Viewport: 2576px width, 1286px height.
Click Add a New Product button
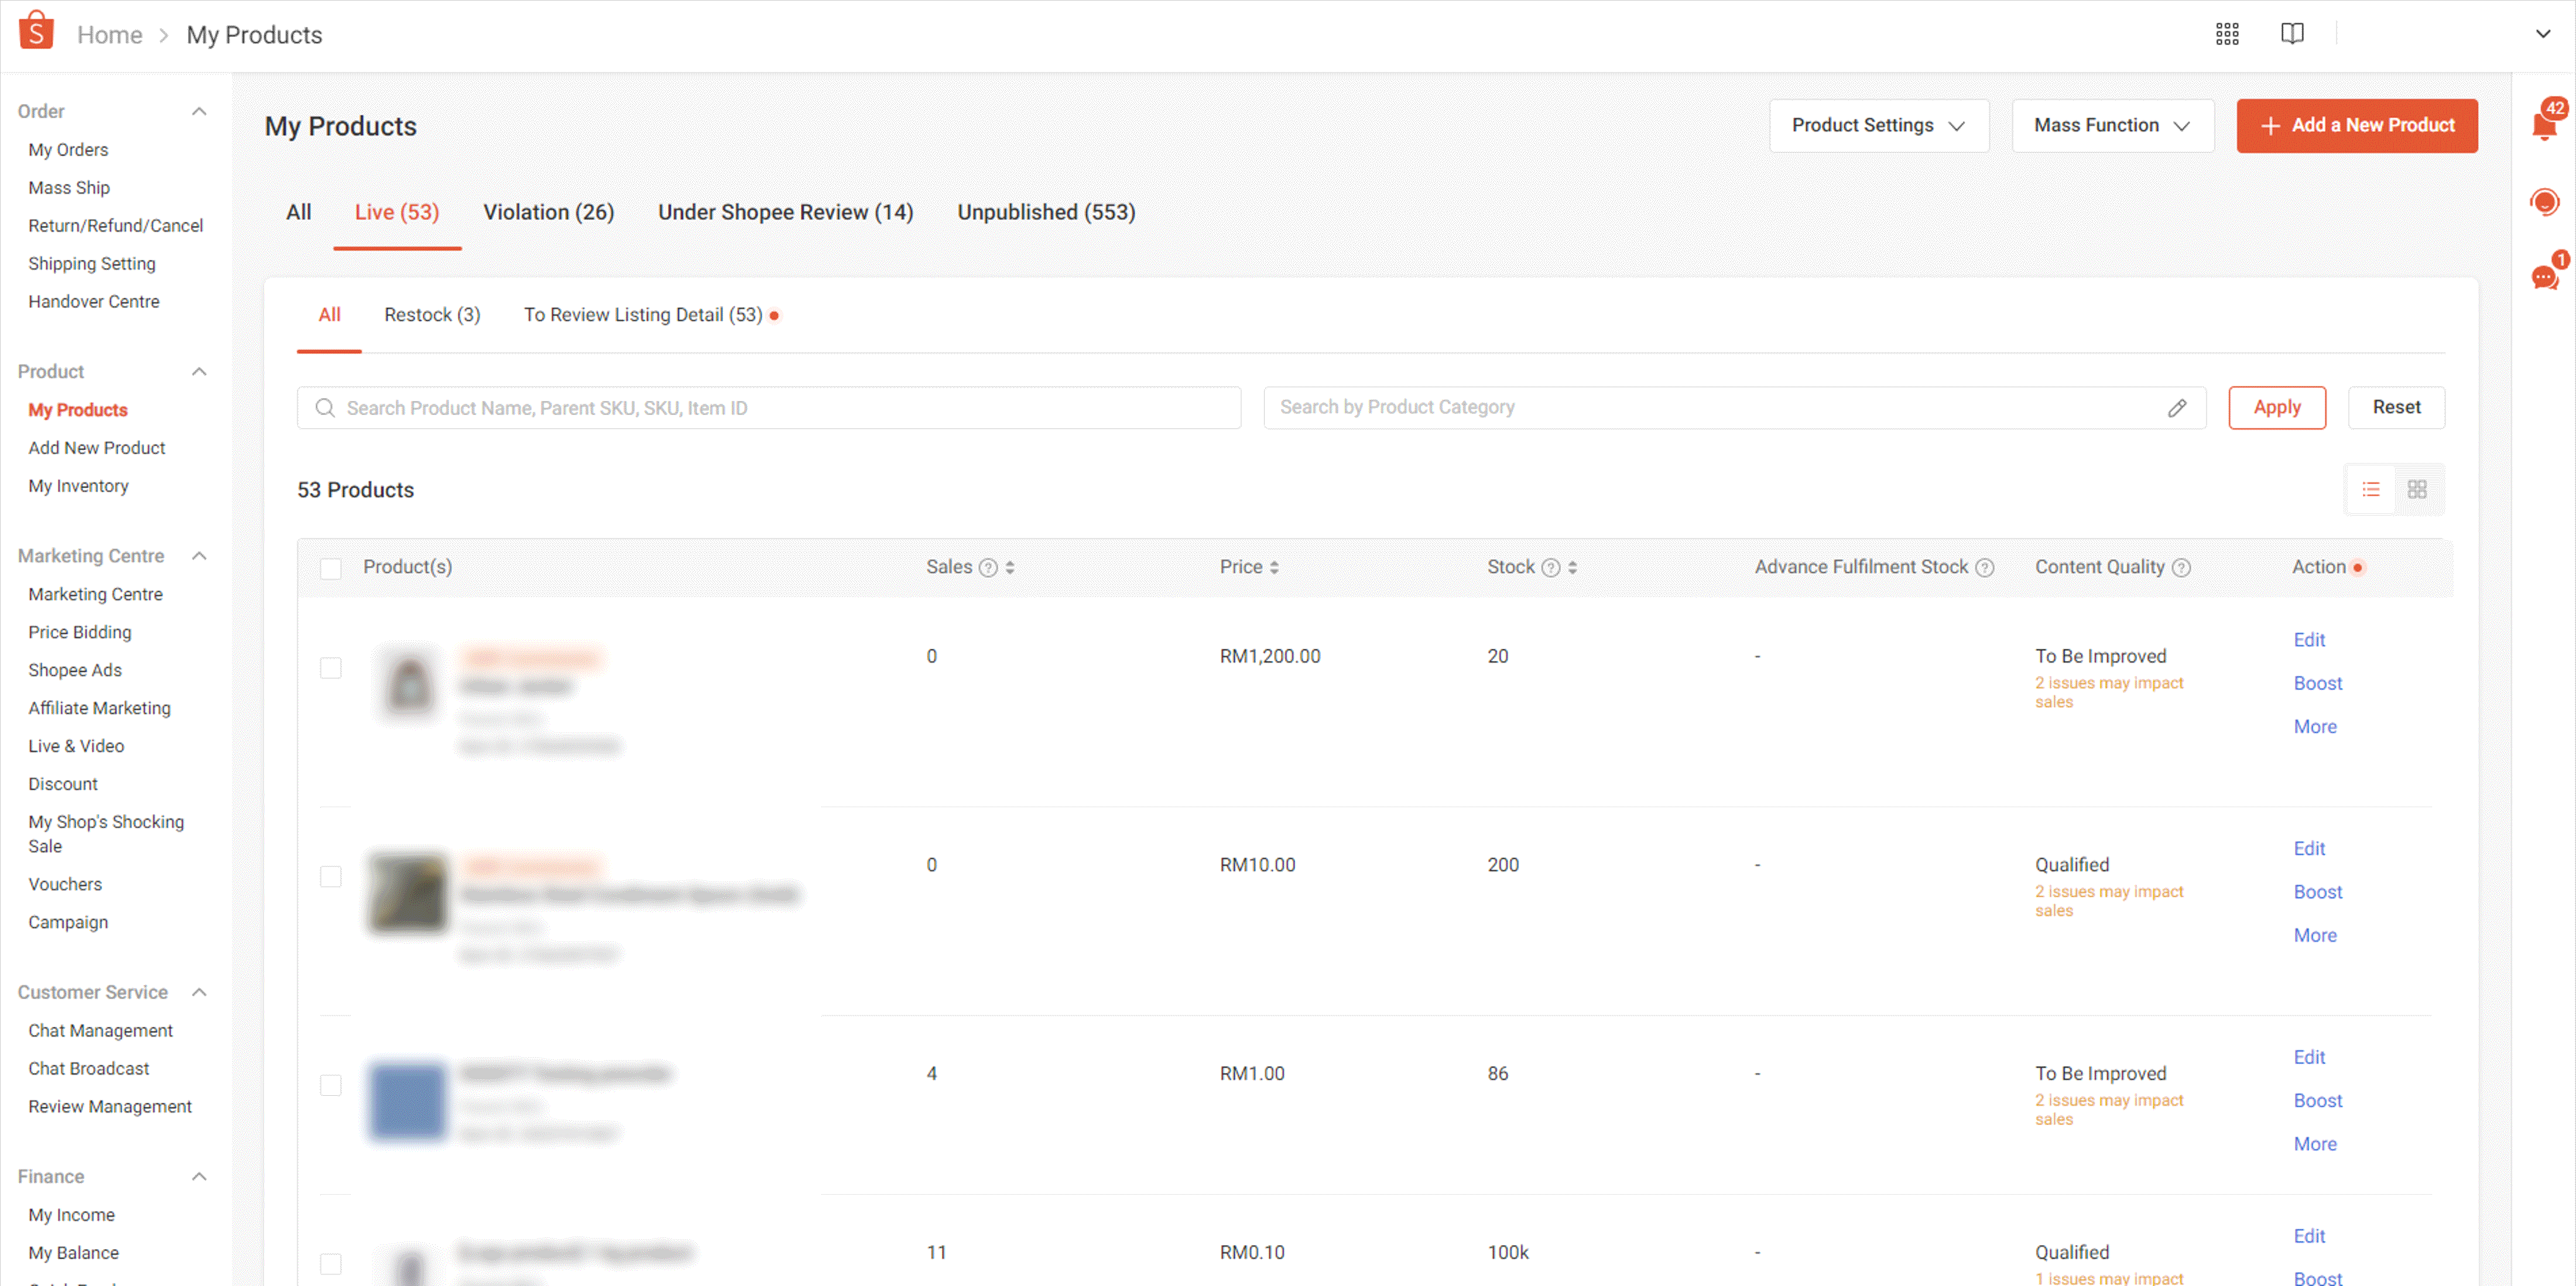[2357, 125]
